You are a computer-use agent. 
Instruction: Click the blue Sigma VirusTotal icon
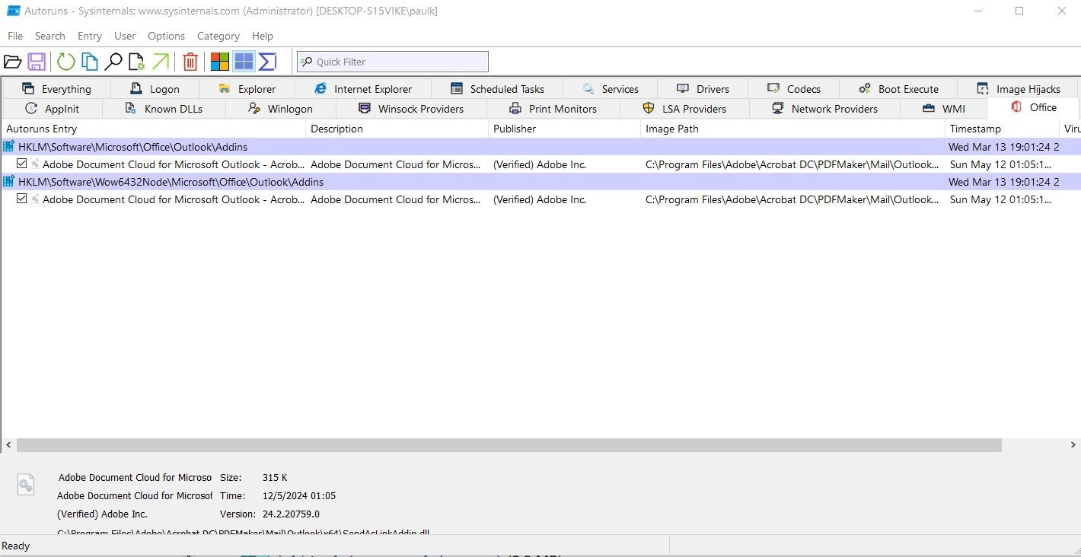267,62
